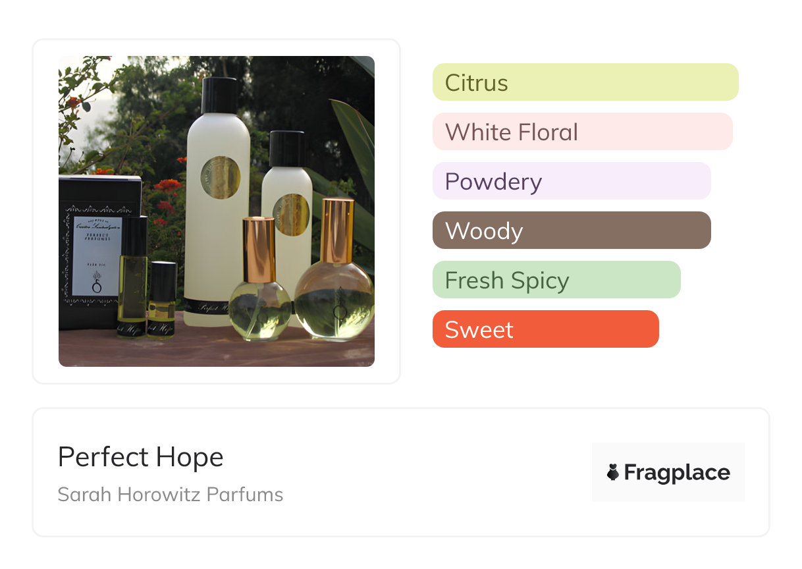Select the Citrus accord bar
This screenshot has width=802, height=569.
[585, 82]
